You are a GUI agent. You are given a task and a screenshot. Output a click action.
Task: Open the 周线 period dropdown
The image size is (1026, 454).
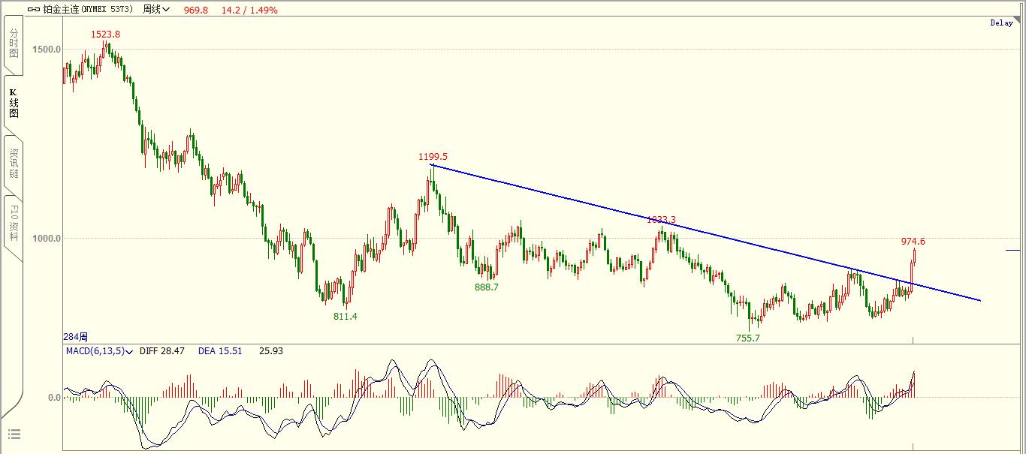pos(156,10)
